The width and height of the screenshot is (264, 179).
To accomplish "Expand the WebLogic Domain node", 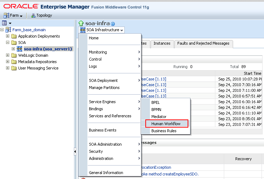I will click(7, 55).
